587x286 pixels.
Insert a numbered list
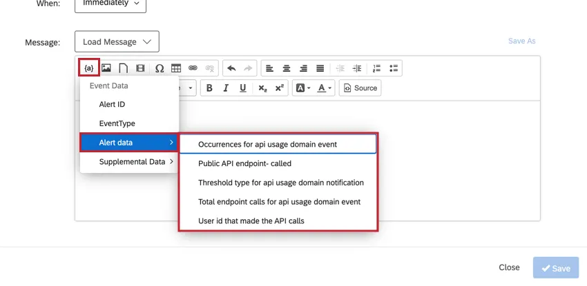(x=376, y=68)
